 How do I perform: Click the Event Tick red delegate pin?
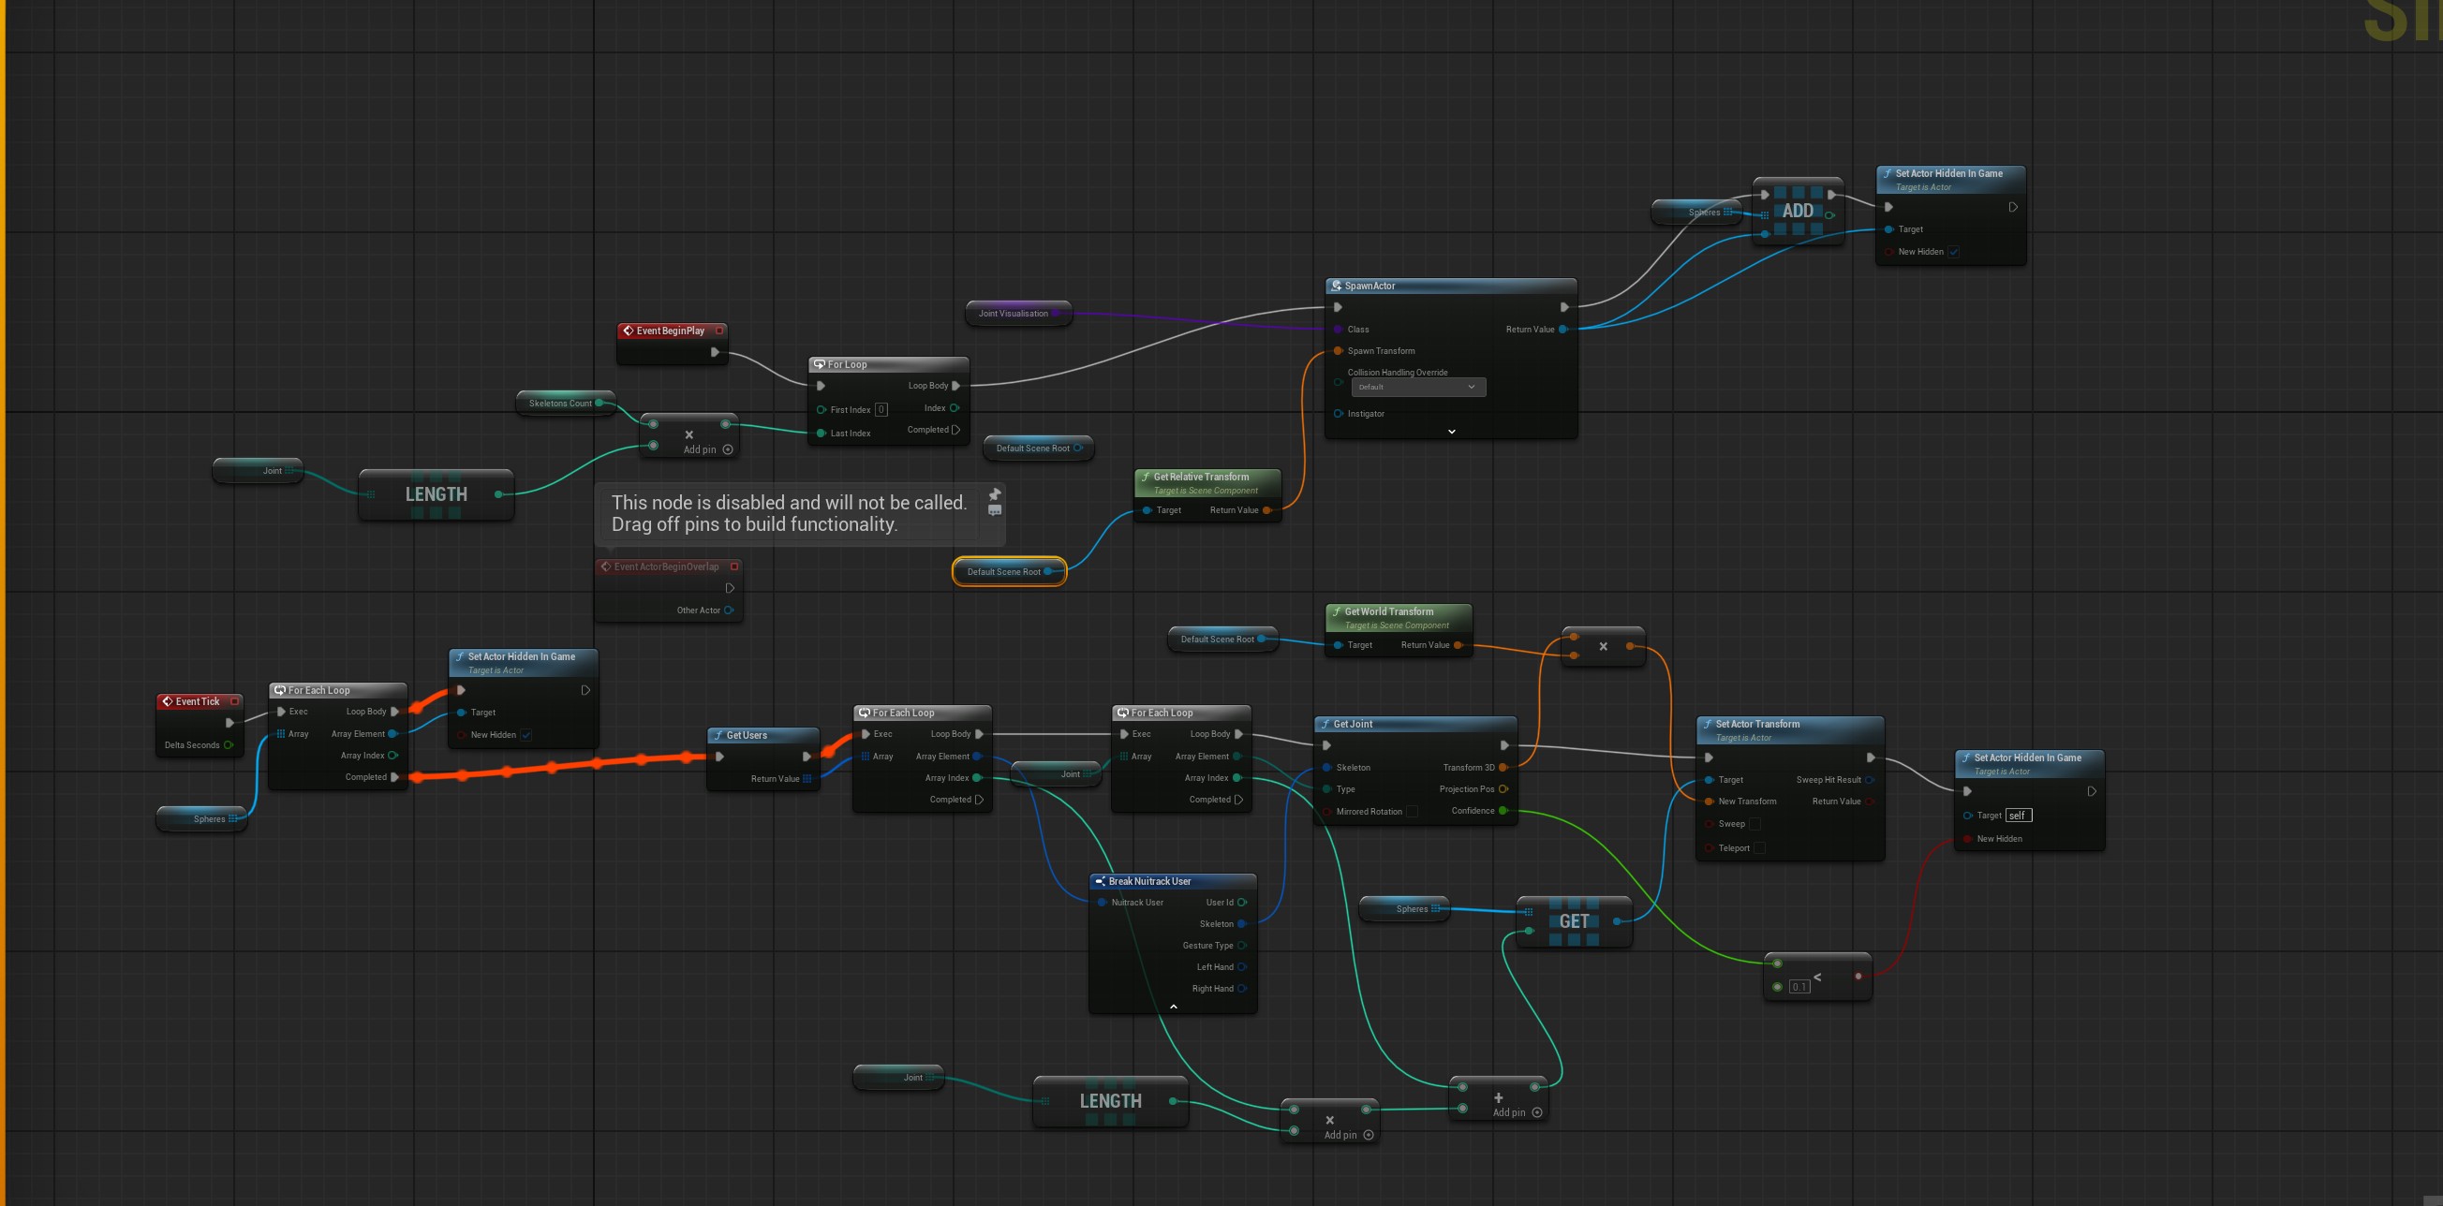click(x=234, y=701)
